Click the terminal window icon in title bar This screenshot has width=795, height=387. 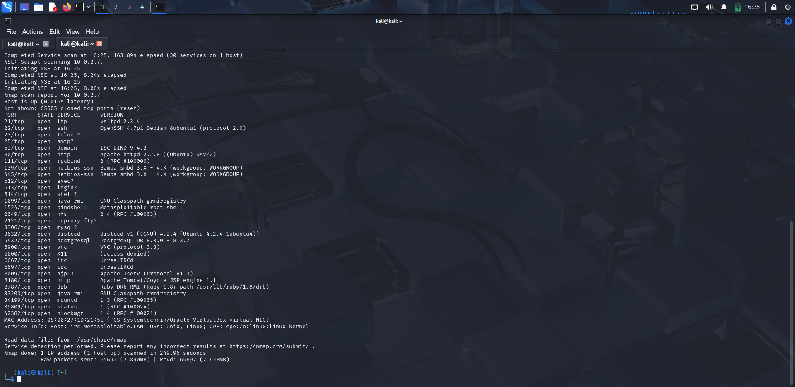coord(8,21)
